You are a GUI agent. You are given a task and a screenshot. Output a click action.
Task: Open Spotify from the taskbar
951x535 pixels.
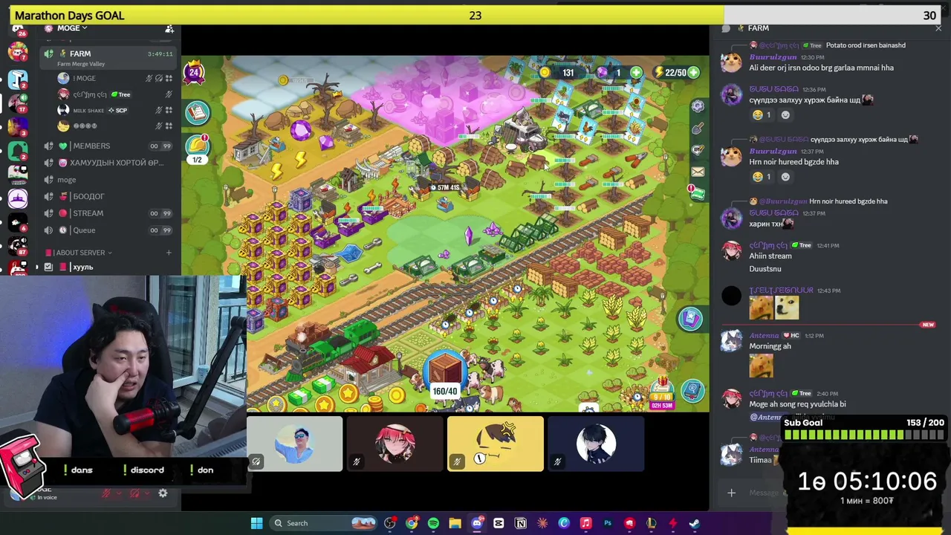433,523
